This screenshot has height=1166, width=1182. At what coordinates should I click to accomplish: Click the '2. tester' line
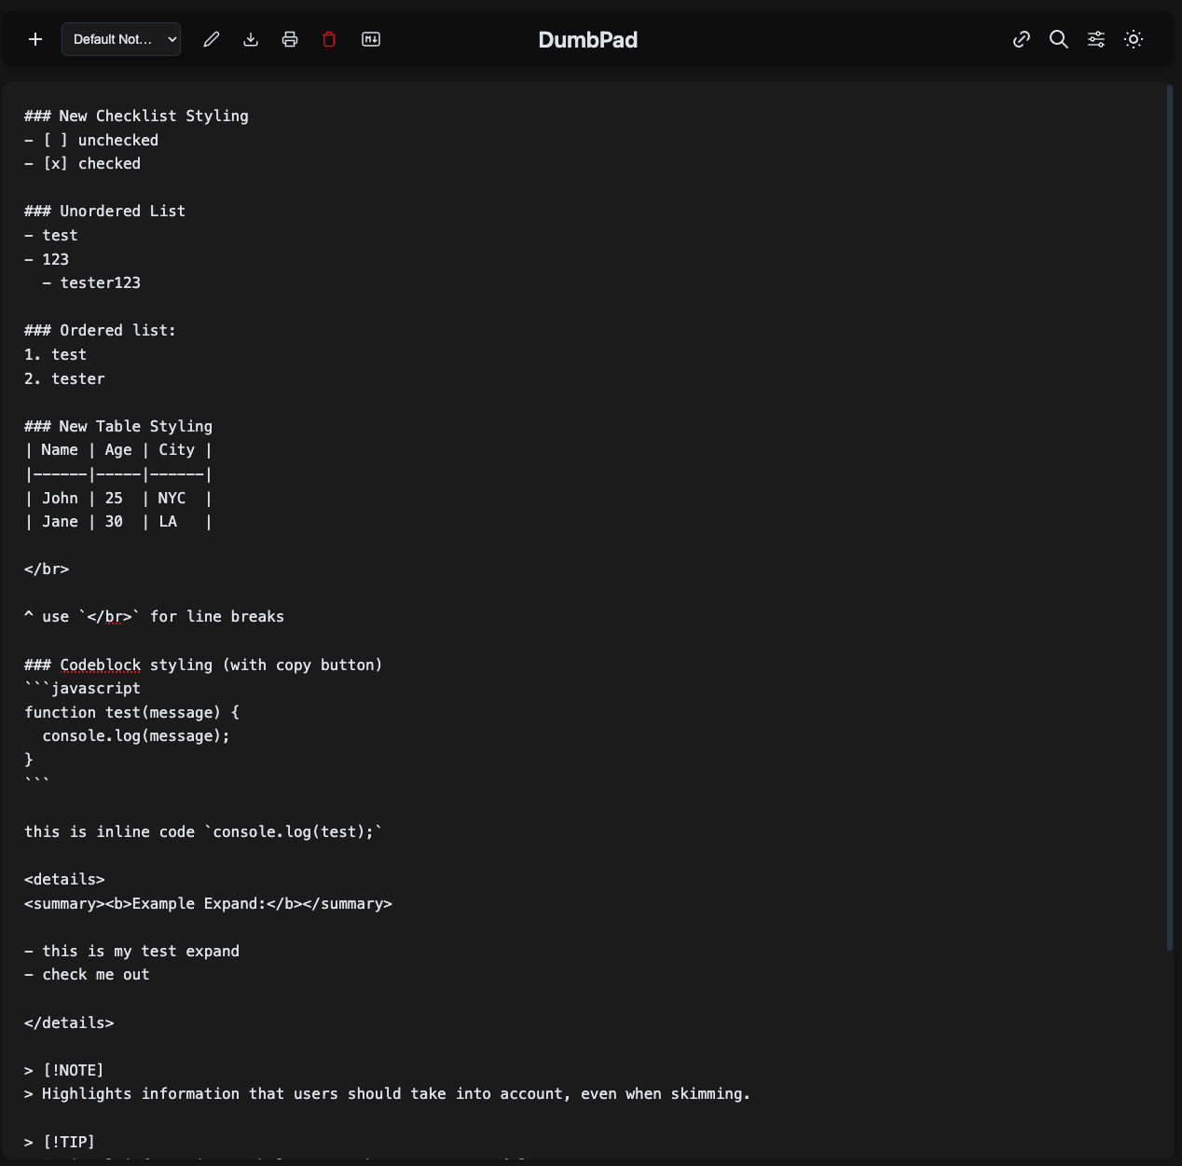coord(64,378)
